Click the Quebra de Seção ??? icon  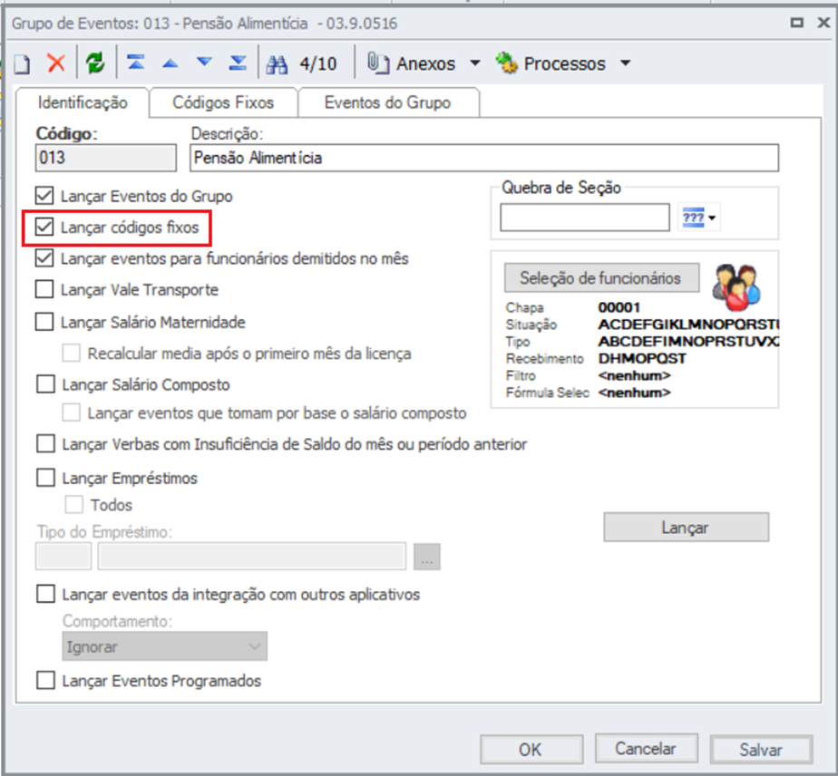[x=693, y=218]
